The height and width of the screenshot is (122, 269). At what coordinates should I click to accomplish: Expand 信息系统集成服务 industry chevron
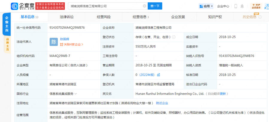[x=76, y=94]
